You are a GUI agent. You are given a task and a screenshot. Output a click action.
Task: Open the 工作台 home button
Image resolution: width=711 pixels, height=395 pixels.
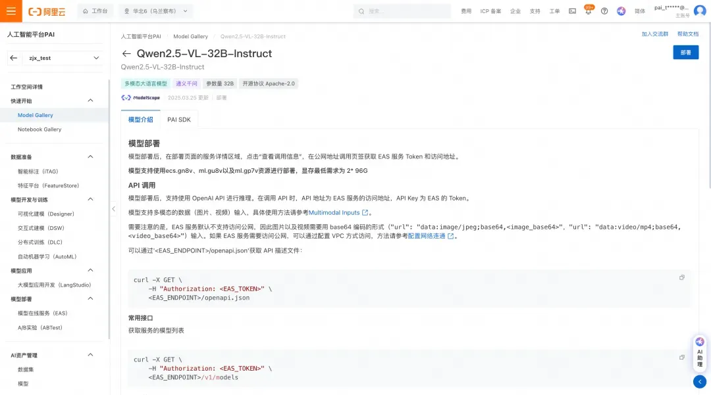pos(95,11)
